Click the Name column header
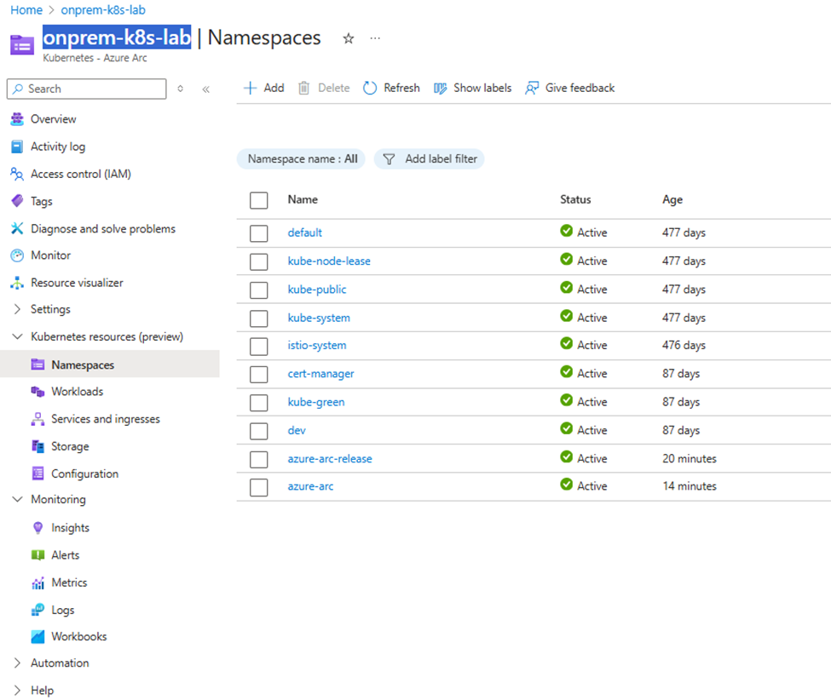This screenshot has width=831, height=700. pos(303,199)
